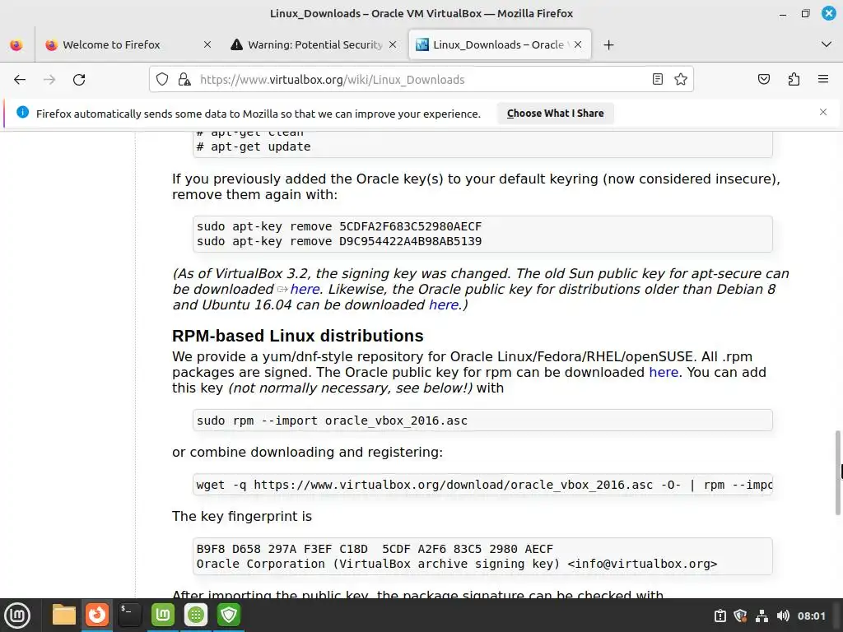Open the Files folder in taskbar

click(64, 615)
